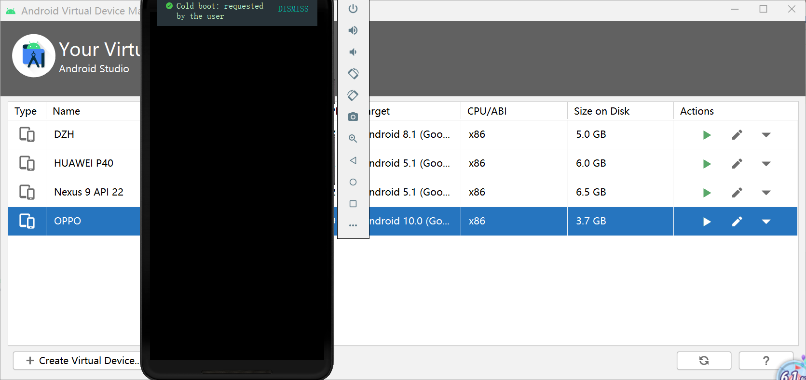Refresh the device list button

pyautogui.click(x=704, y=360)
